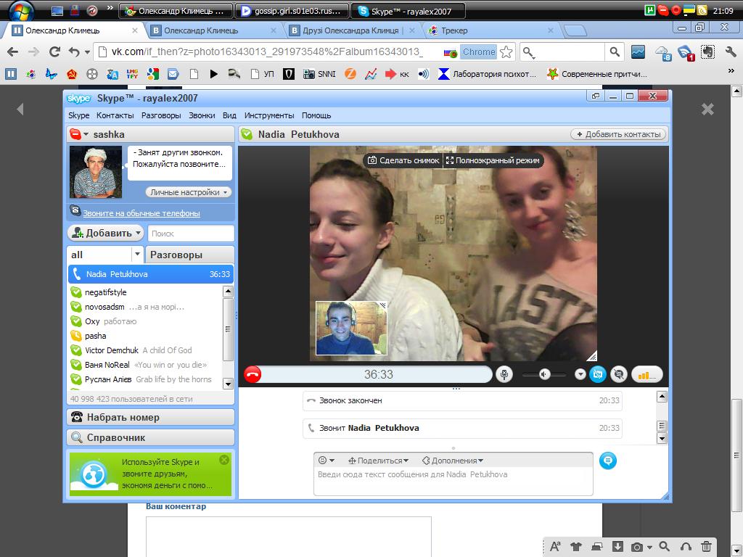The image size is (743, 557).
Task: Open the Skype menu
Action: [x=78, y=115]
